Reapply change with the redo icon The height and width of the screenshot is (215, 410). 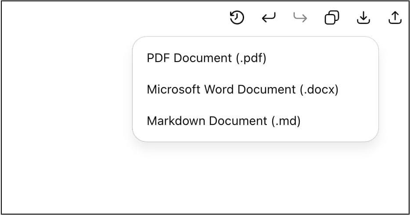pyautogui.click(x=300, y=18)
